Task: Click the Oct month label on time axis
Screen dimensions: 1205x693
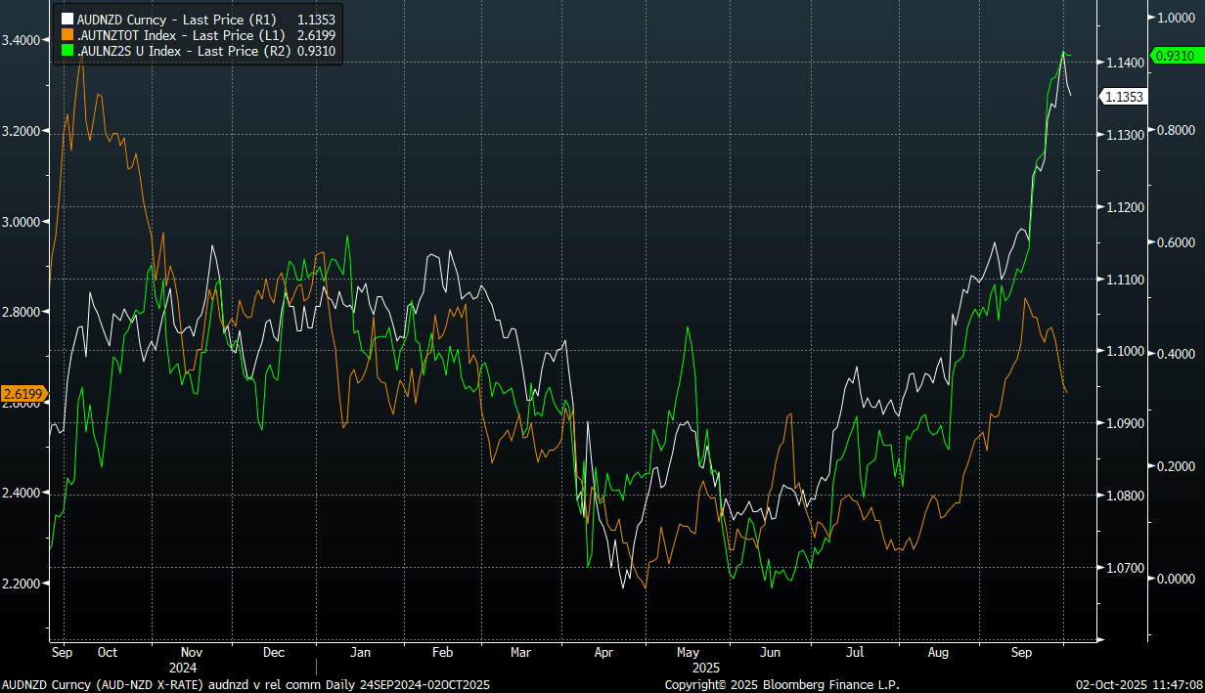Action: [x=108, y=652]
